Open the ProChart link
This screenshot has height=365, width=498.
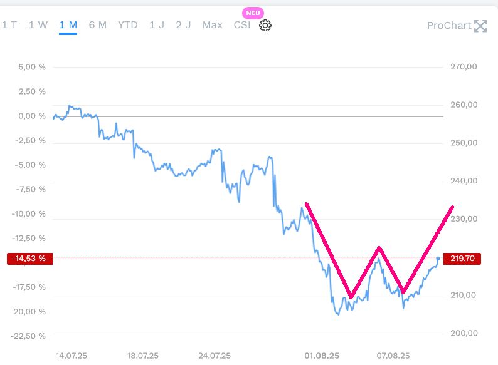[448, 26]
